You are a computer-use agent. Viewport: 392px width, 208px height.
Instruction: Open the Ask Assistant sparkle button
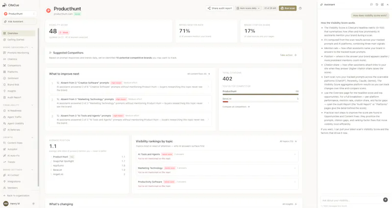20,22
